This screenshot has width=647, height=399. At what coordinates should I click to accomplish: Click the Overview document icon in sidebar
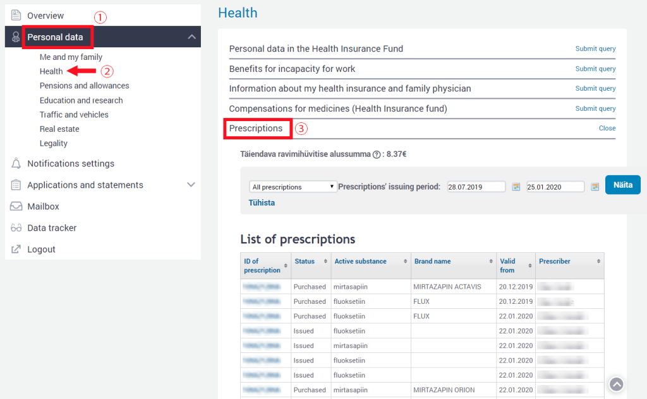16,15
